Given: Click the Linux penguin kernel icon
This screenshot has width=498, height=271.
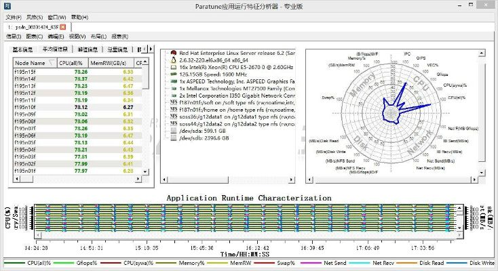Looking at the screenshot, I should [x=174, y=60].
